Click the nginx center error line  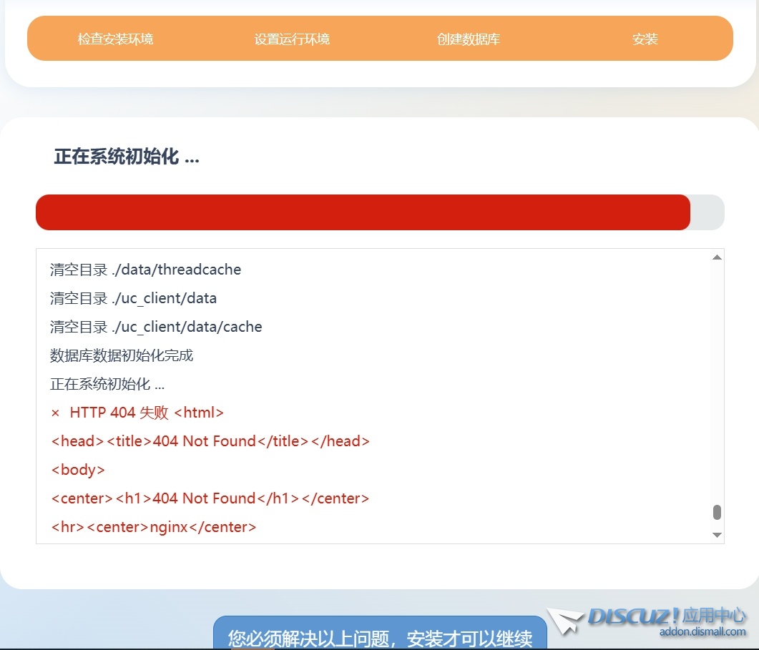coord(154,526)
